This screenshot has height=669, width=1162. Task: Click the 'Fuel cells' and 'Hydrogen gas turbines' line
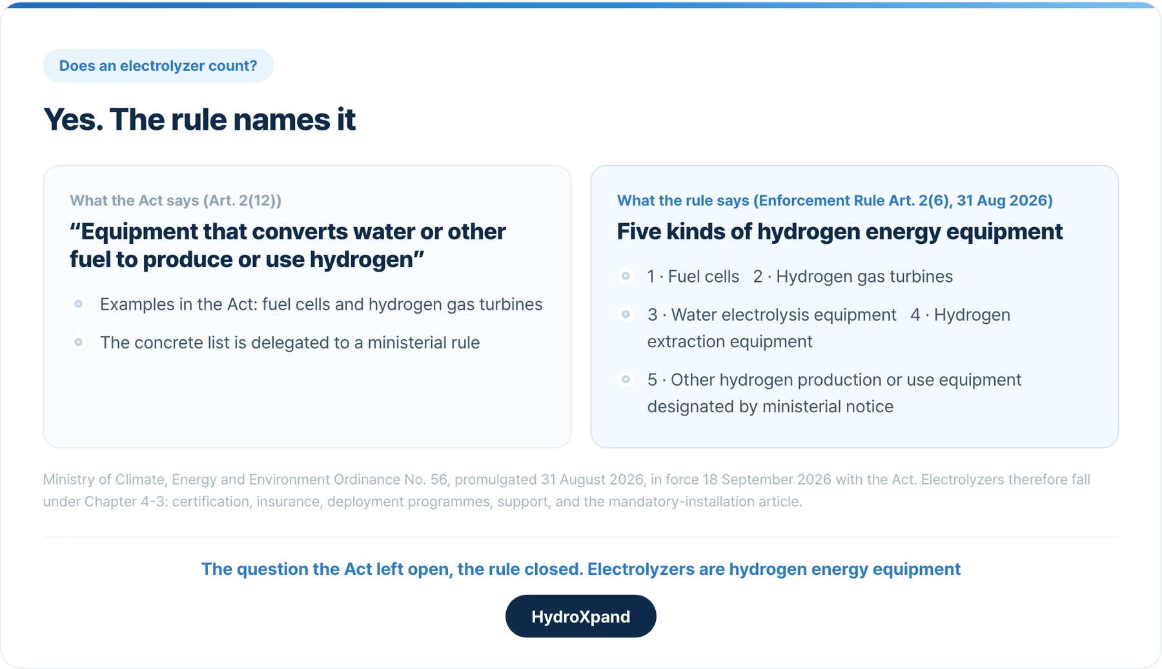tap(800, 276)
